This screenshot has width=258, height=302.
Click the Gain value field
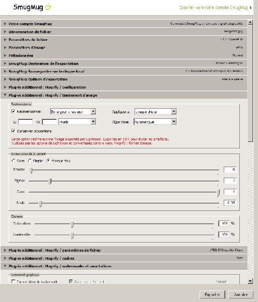pyautogui.click(x=230, y=192)
